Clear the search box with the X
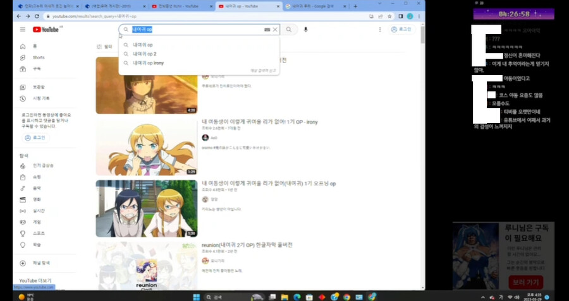Screen dimensions: 569x301 click(275, 30)
